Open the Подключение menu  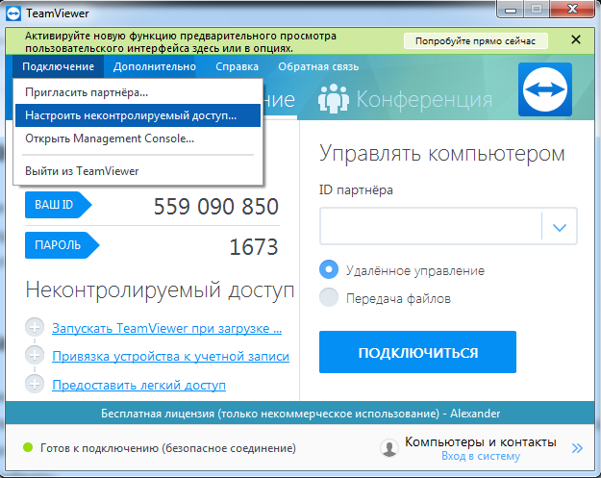click(59, 66)
